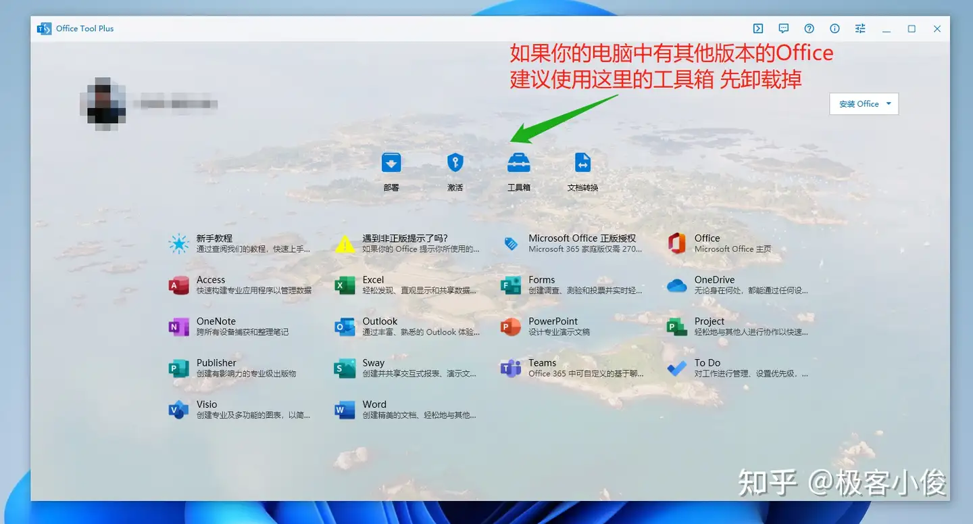Click the Office Tool Plus logo in title bar
Screen dimensions: 973x524
[44, 28]
